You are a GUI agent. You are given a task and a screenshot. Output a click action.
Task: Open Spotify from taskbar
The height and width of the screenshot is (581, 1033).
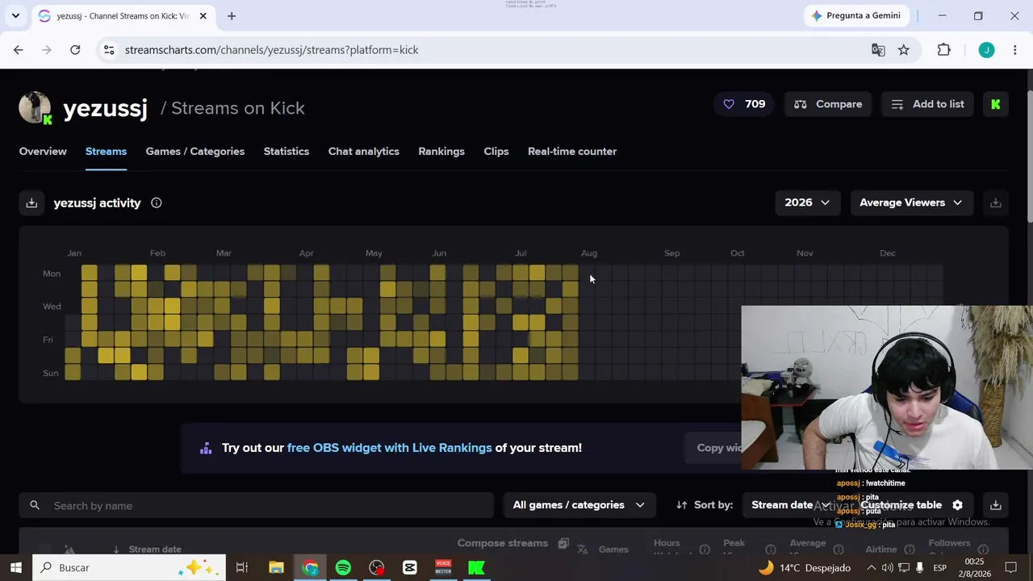(343, 568)
